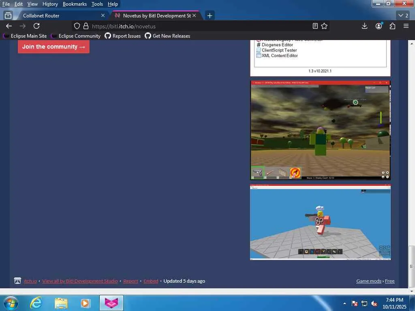Click the tab overview icon left of tabs
Viewport: 415px width, 311px height.
pos(8,16)
